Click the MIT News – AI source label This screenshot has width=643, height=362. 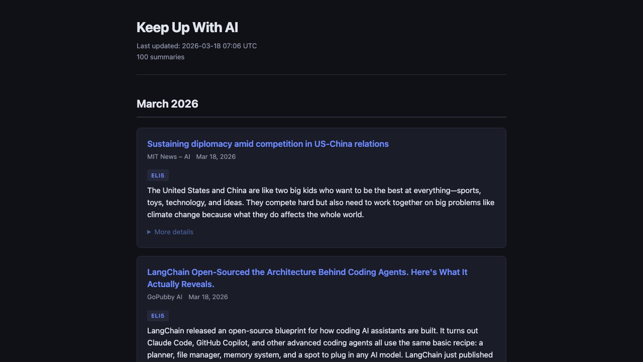coord(168,156)
